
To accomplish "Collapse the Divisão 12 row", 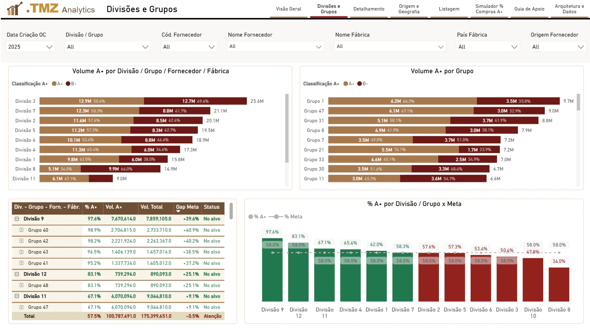I will tap(17, 274).
